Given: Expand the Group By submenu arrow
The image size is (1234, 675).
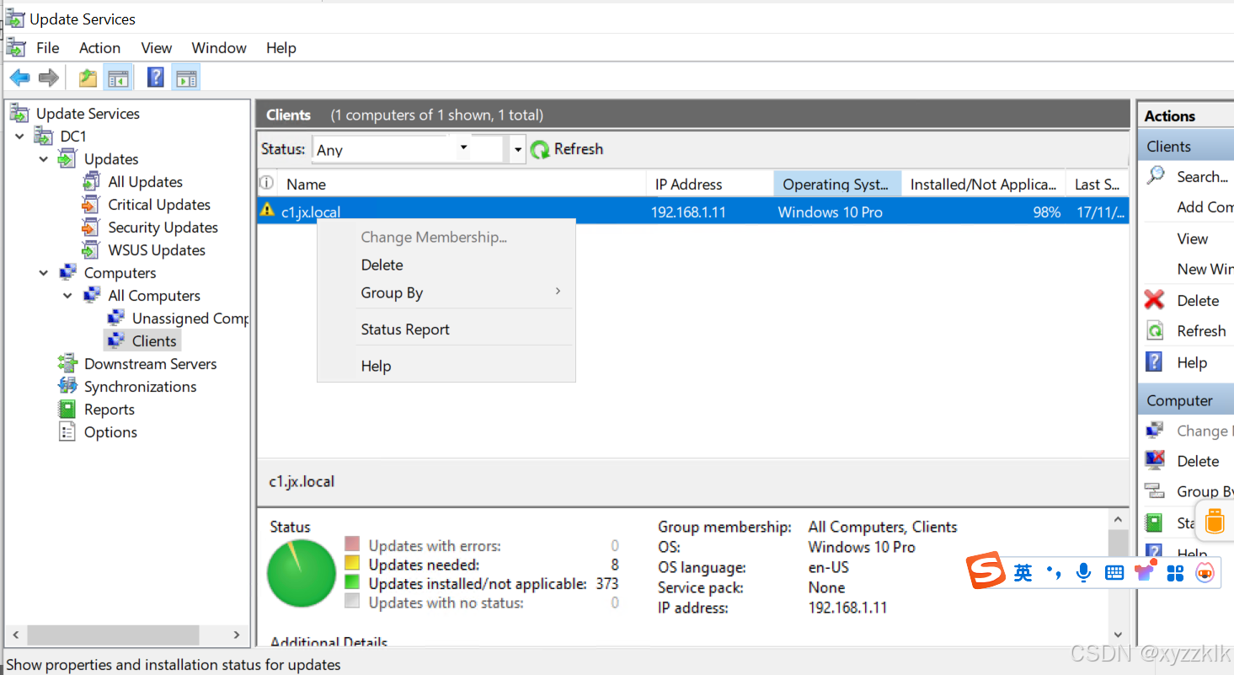Looking at the screenshot, I should pos(558,292).
